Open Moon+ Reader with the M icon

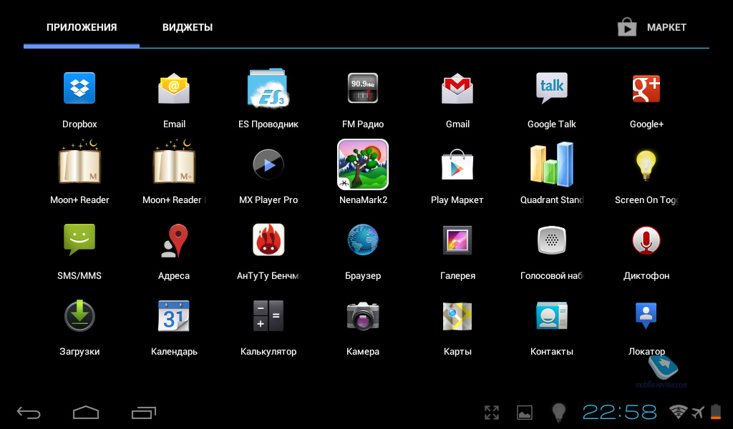click(x=79, y=162)
